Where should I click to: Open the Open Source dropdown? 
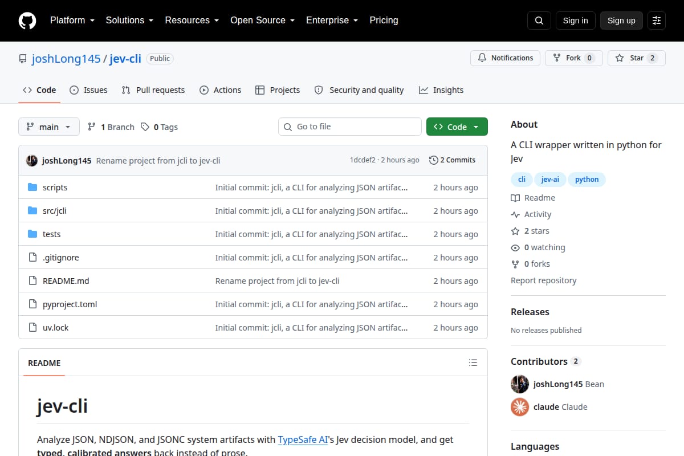point(262,21)
